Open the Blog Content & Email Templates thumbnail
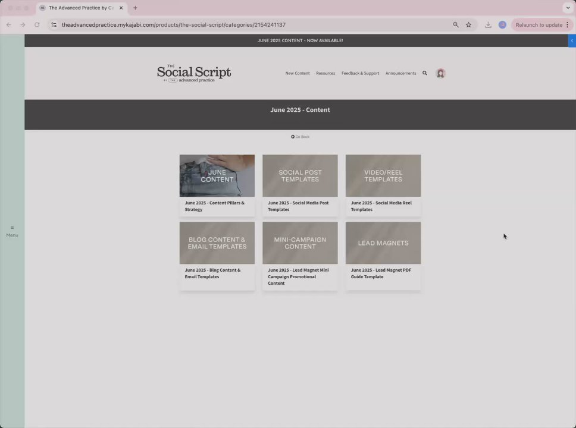Viewport: 576px width, 428px height. 217,243
